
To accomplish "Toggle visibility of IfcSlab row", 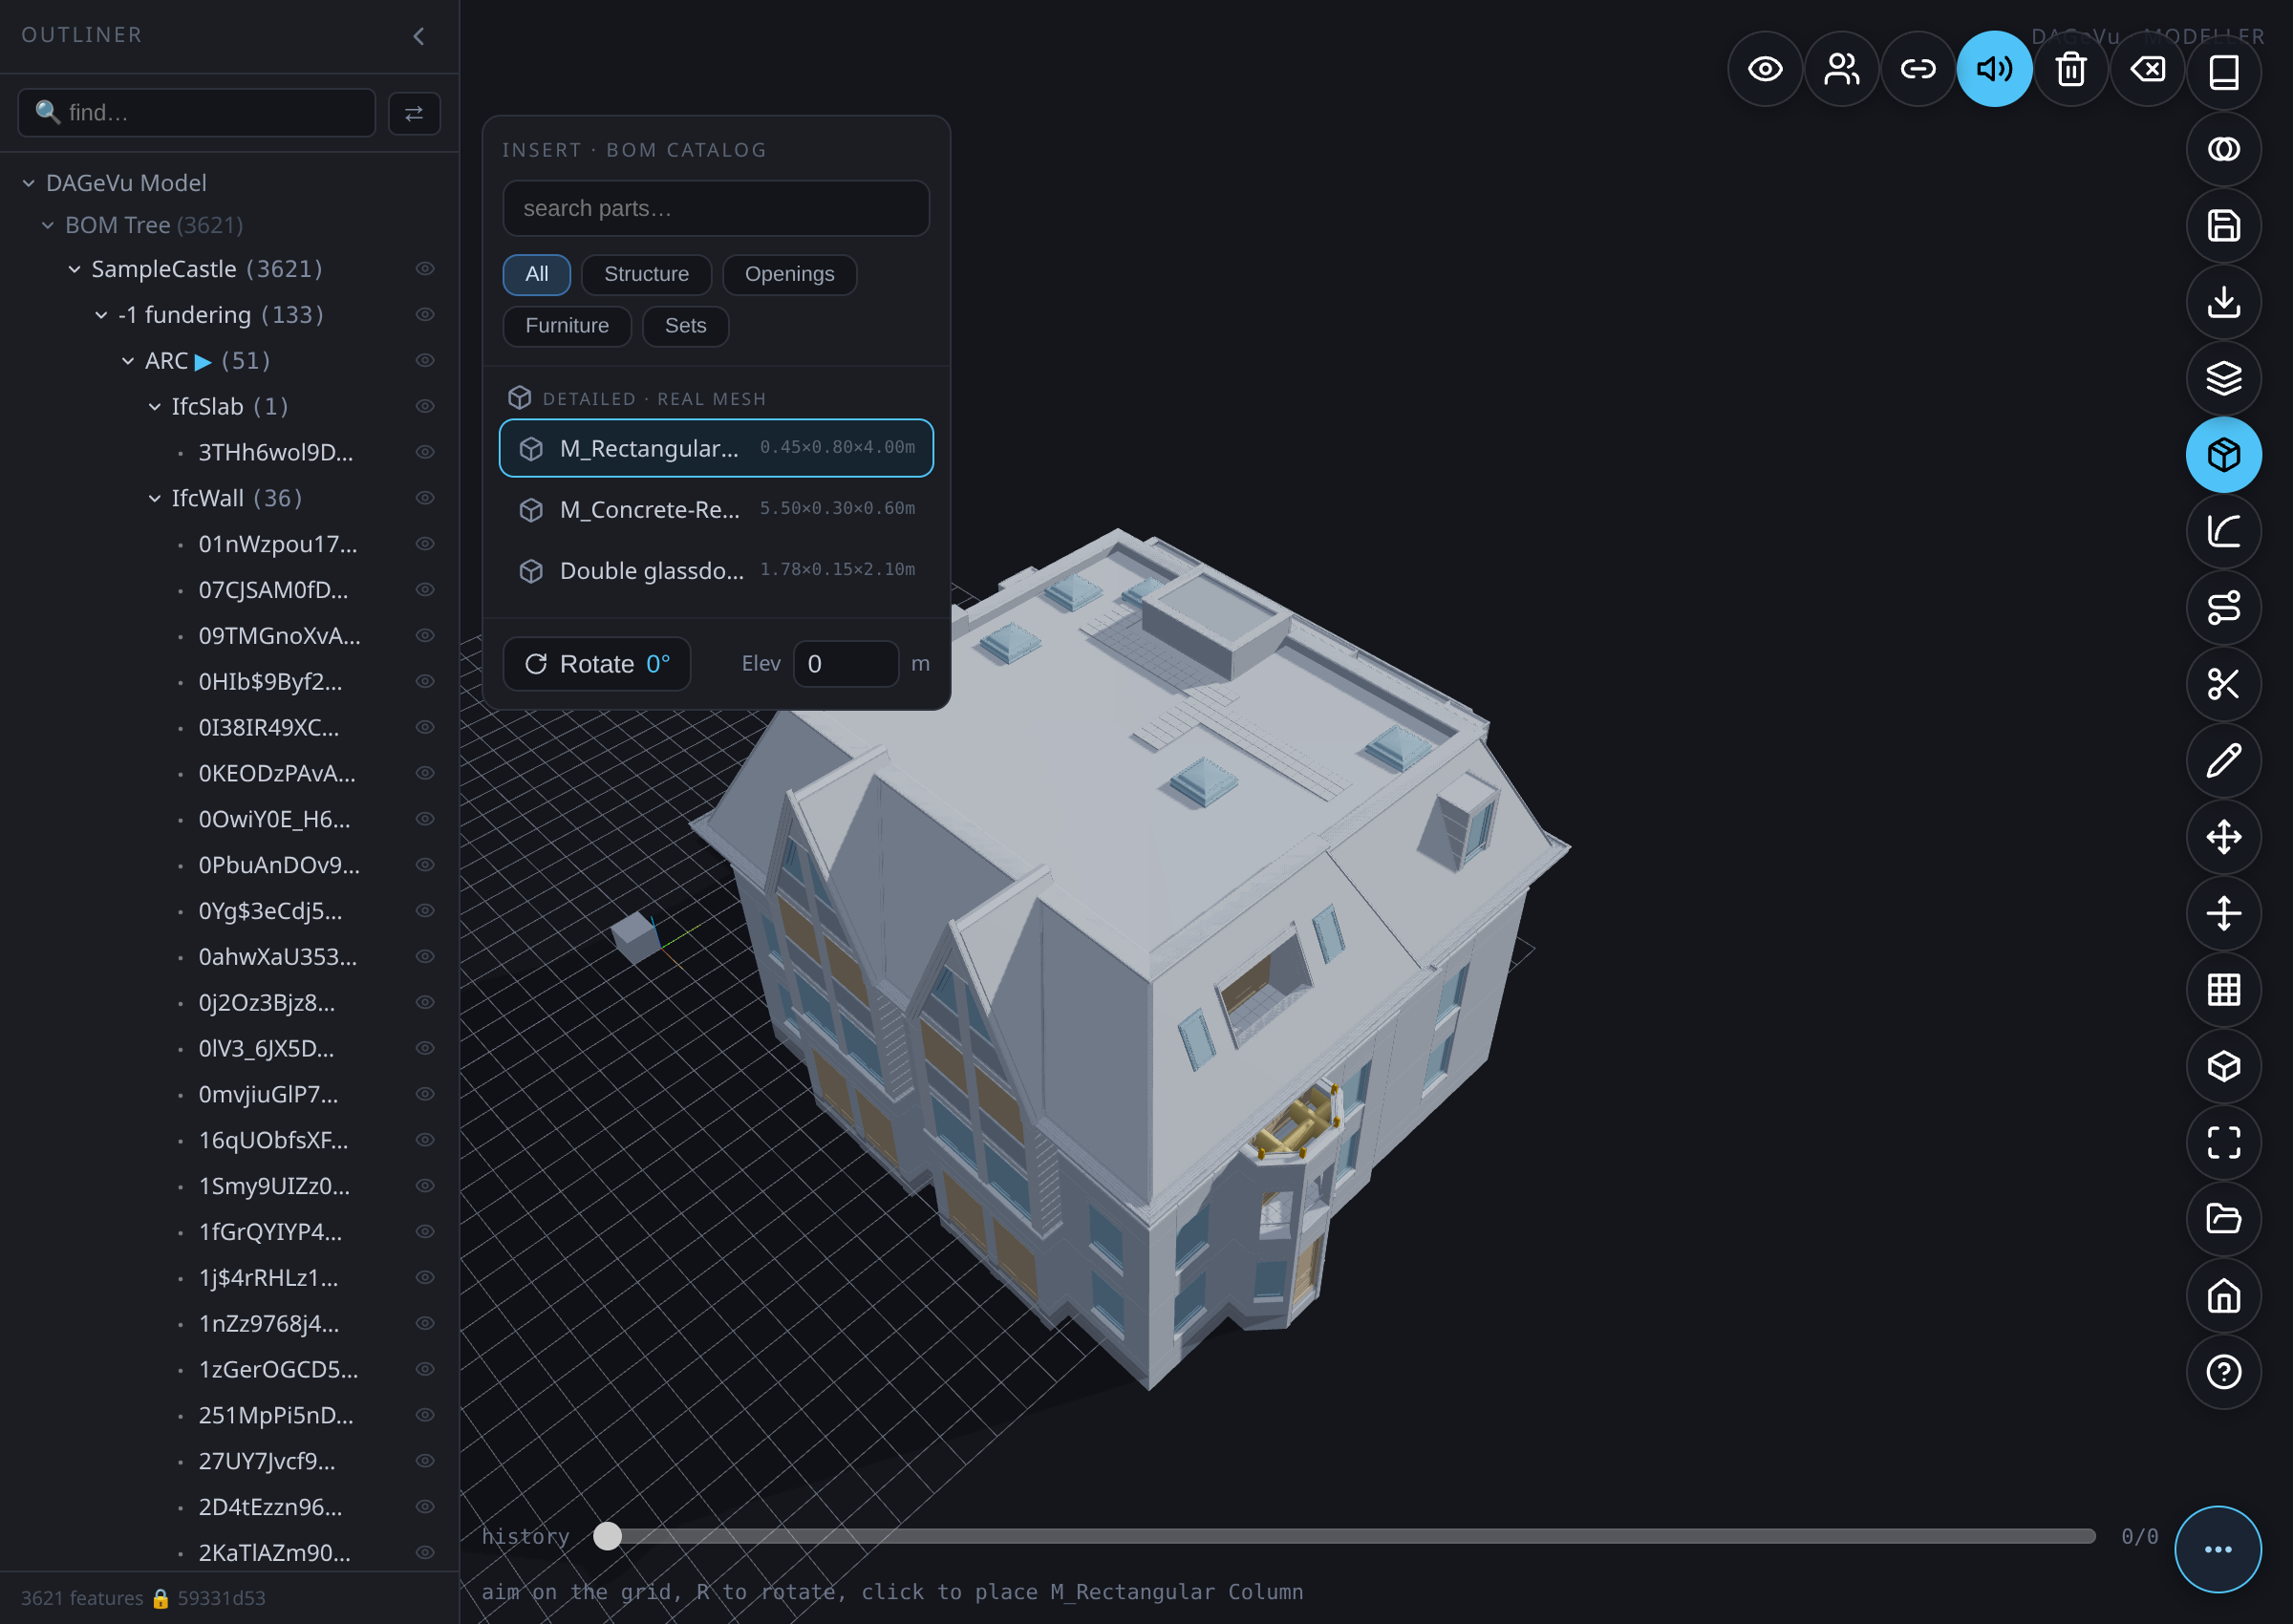I will pos(425,407).
